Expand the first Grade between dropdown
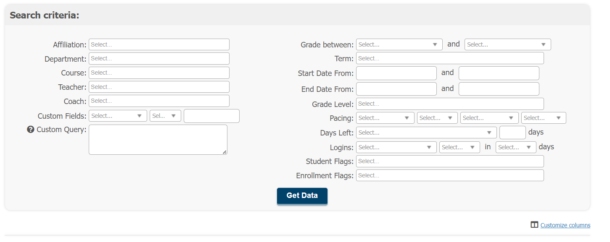The width and height of the screenshot is (610, 242). coord(399,44)
